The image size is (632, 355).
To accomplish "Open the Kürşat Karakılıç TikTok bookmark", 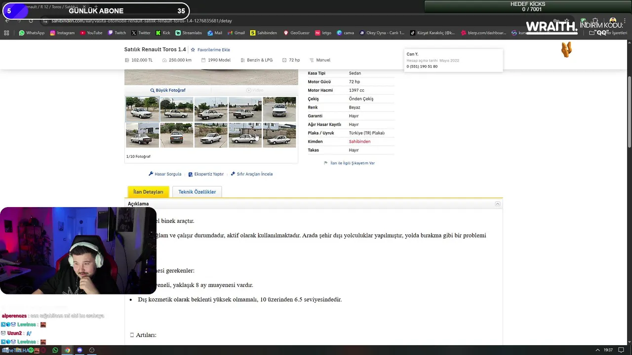I will click(x=433, y=33).
